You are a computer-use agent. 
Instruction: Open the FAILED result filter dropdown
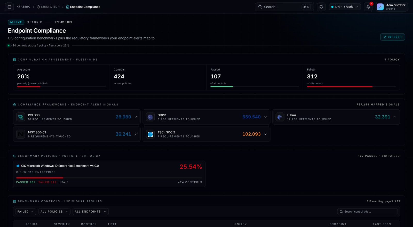26,212
